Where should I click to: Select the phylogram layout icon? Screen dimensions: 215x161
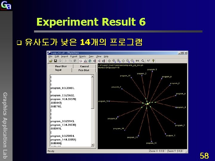(104, 61)
